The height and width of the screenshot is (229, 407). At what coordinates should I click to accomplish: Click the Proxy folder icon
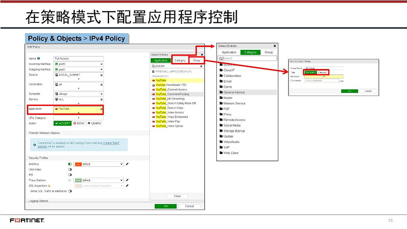221,114
